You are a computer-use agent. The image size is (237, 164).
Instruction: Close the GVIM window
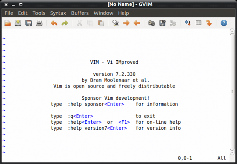click(x=6, y=4)
